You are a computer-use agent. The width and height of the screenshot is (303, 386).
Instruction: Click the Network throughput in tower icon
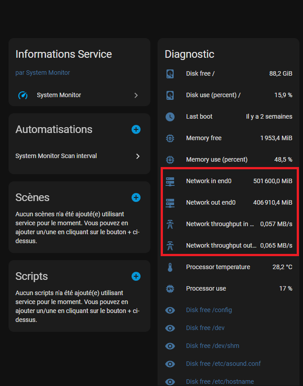[x=170, y=224]
